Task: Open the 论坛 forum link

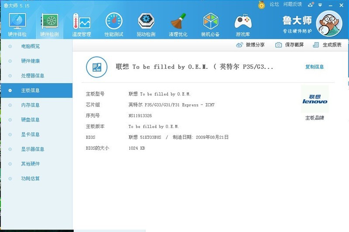Action: (274, 4)
